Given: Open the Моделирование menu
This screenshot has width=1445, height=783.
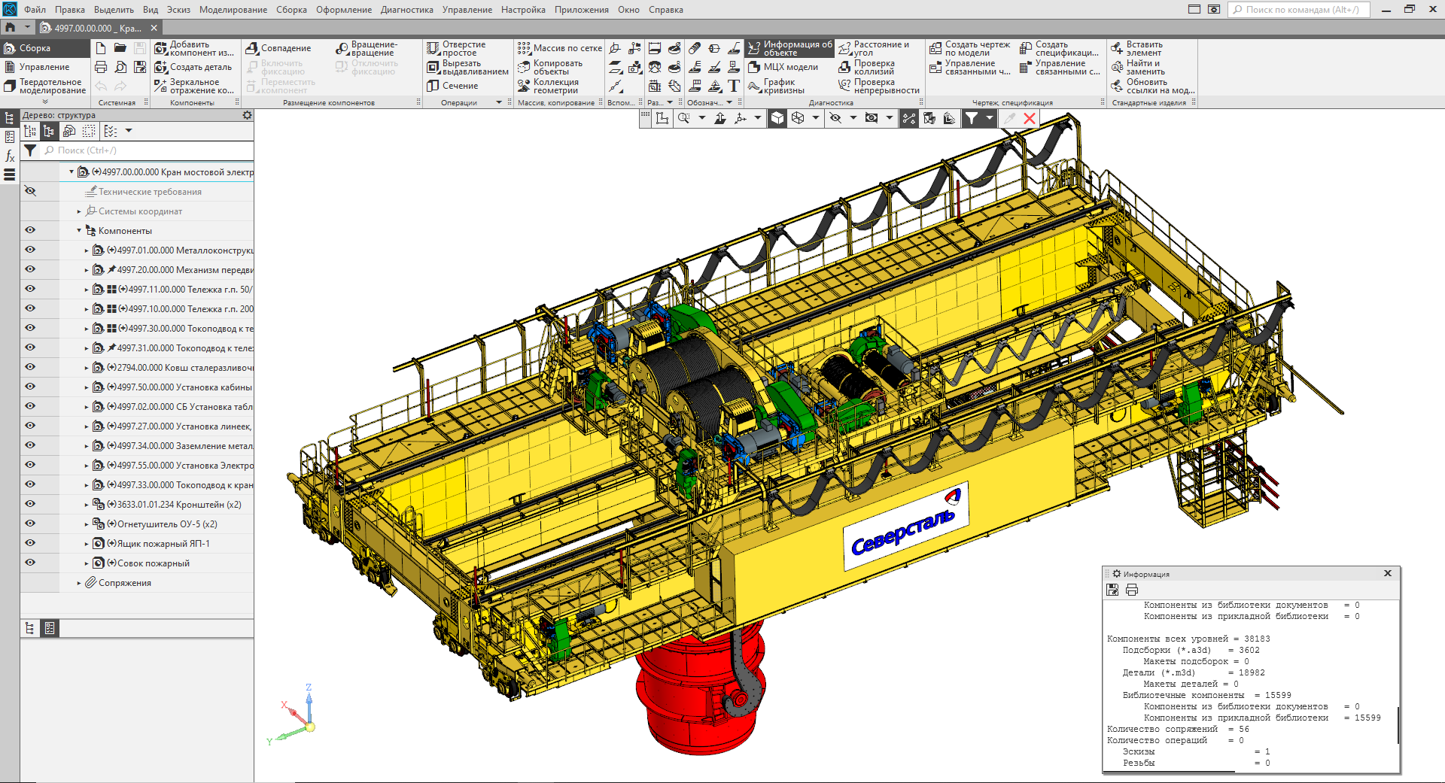Looking at the screenshot, I should point(233,10).
